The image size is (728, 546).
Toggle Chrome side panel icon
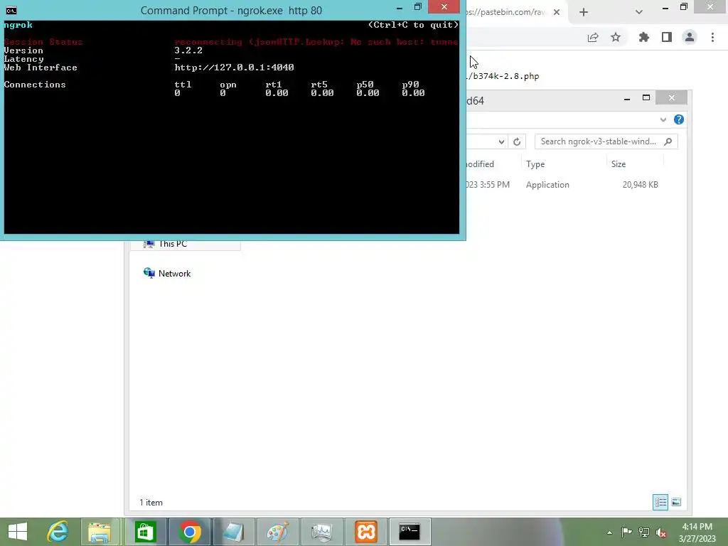pos(667,37)
